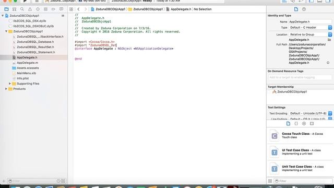
Task: Click the Name field showing AppDelegate.h
Action: [310, 22]
